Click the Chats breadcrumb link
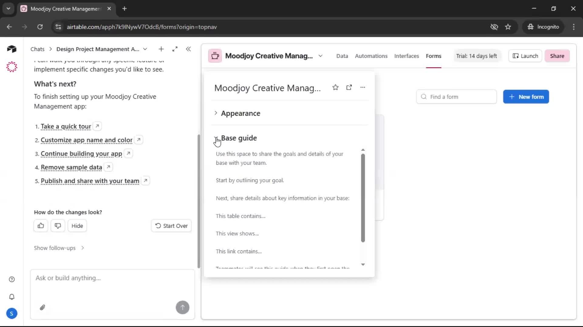Viewport: 583px width, 327px height. coord(37,49)
